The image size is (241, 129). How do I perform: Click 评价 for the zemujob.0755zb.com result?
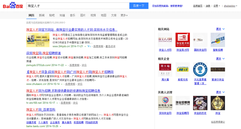pyautogui.click(x=84, y=65)
